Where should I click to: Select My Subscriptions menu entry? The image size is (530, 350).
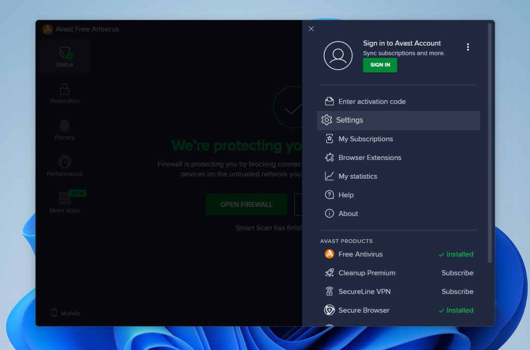point(365,139)
